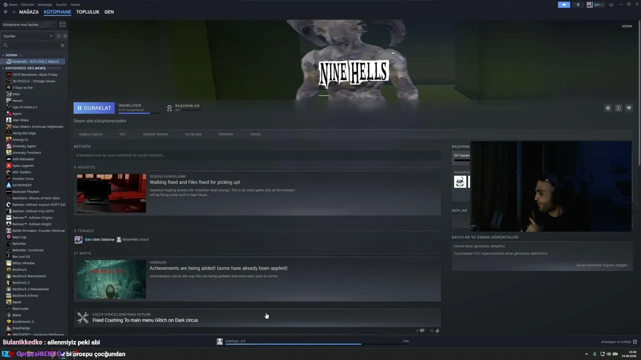Add NineHells to favorites heart
This screenshot has width=641, height=360.
[x=629, y=108]
